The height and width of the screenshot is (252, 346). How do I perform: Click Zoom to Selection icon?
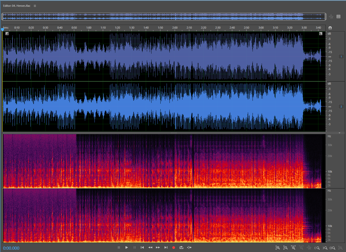pyautogui.click(x=332, y=248)
